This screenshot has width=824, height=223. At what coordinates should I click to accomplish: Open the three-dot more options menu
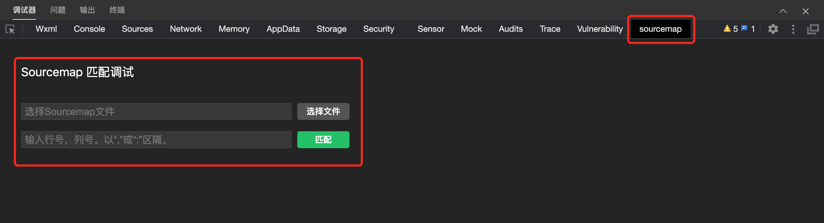click(x=793, y=29)
